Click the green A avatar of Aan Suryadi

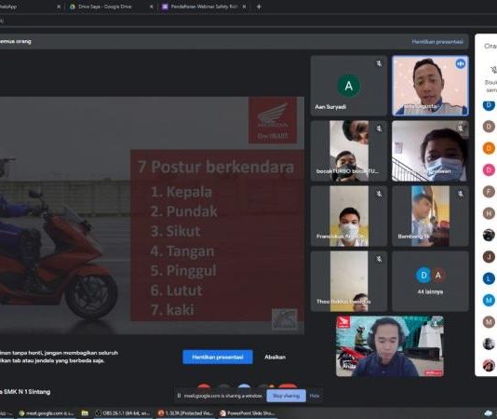(349, 86)
